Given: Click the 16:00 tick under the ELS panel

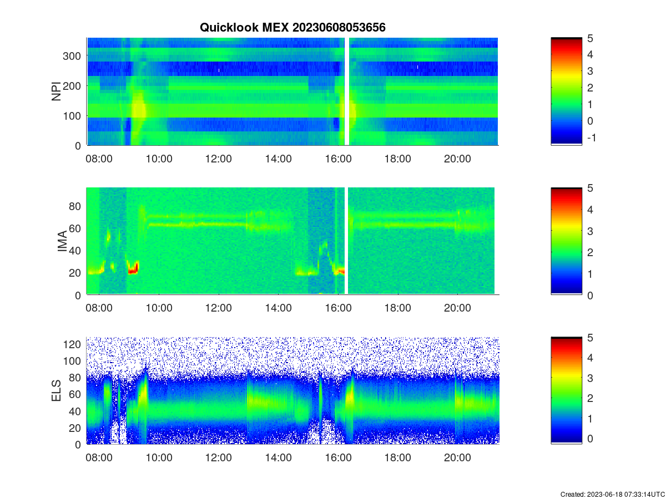Looking at the screenshot, I should 338,458.
